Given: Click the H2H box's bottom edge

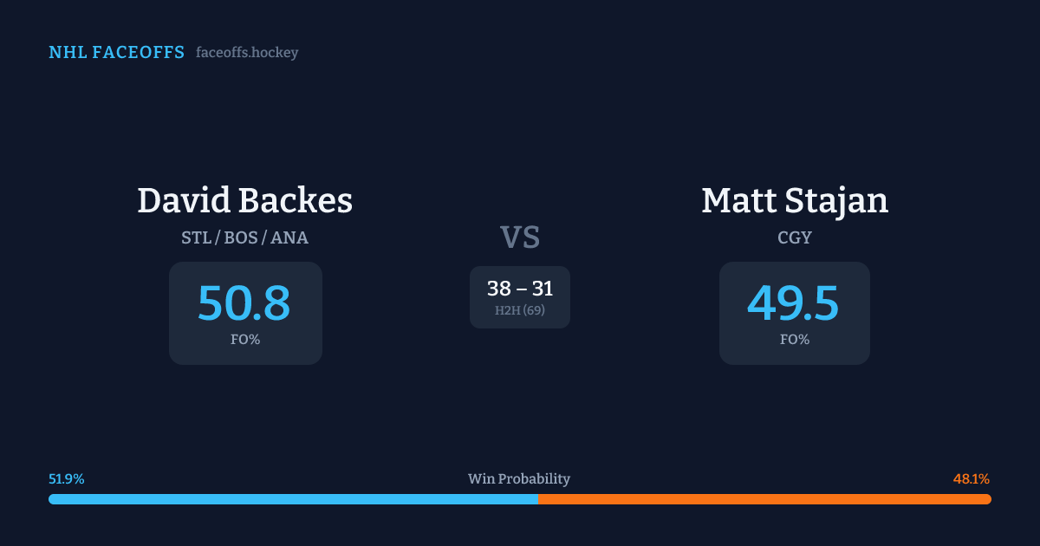Looking at the screenshot, I should coord(520,328).
